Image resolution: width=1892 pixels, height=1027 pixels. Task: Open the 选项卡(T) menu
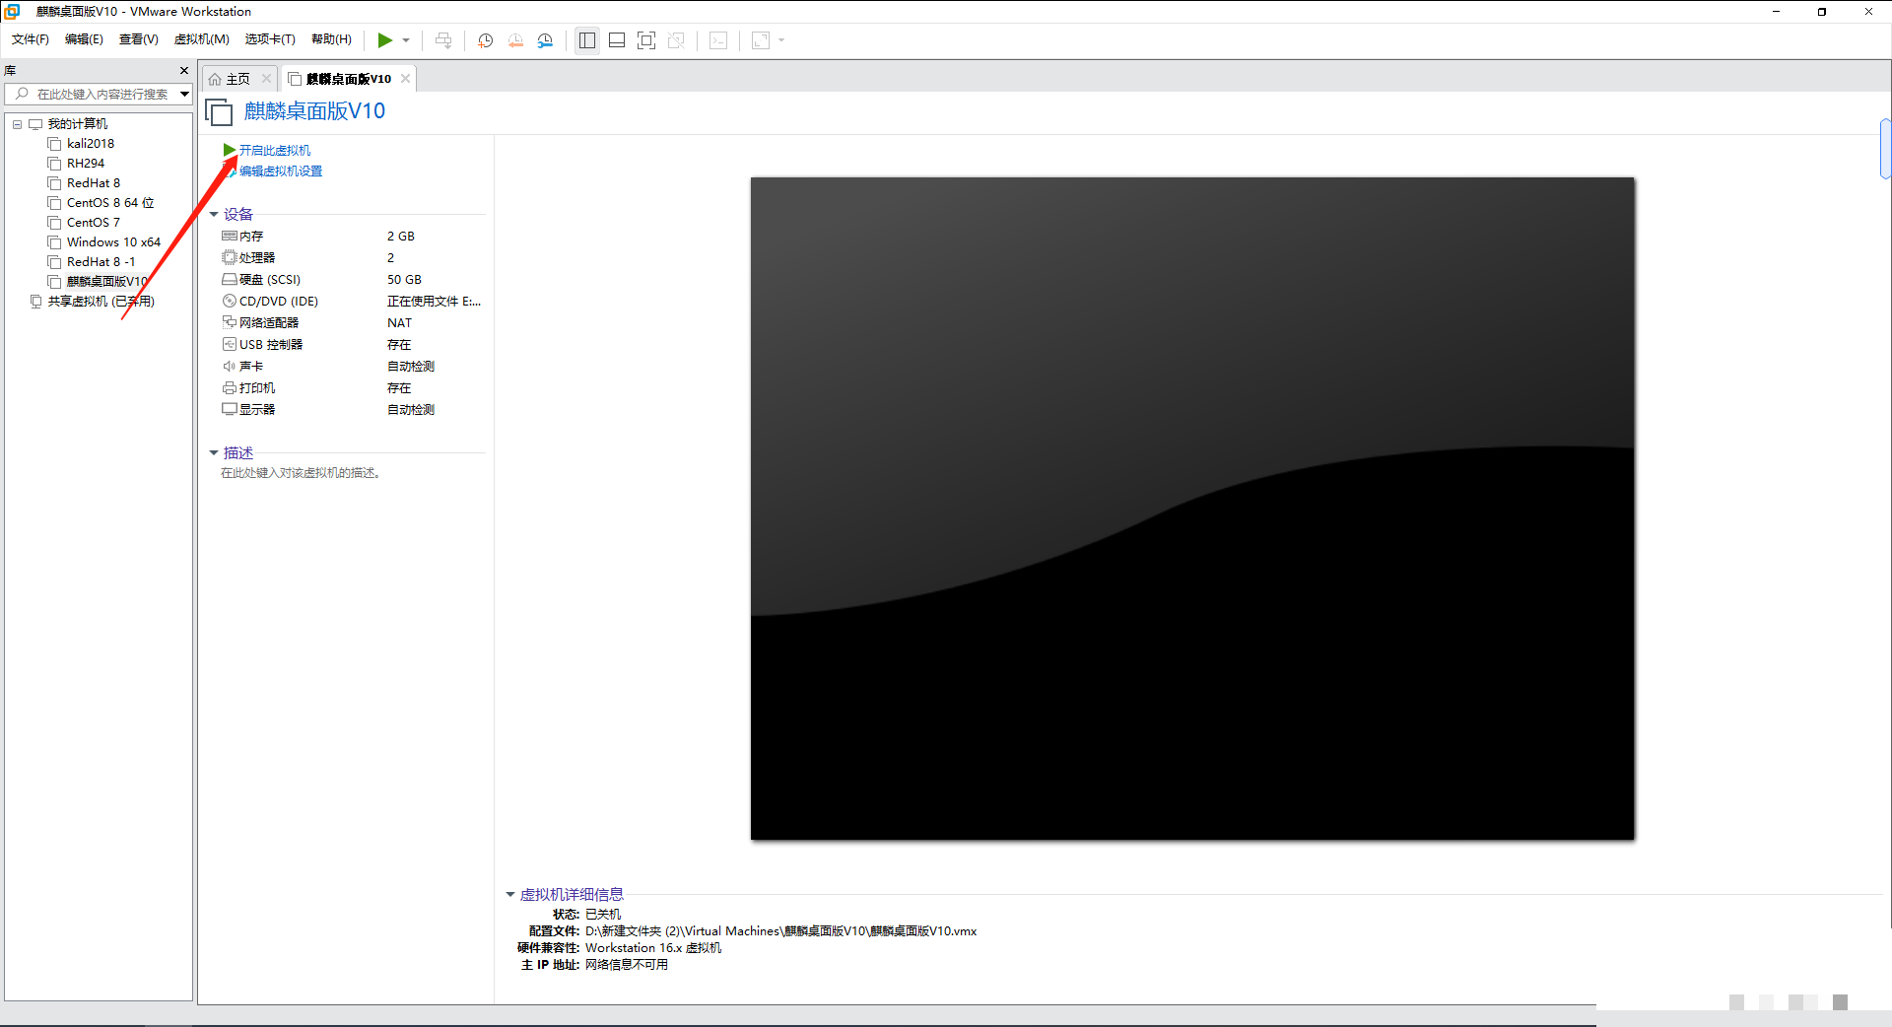click(270, 39)
